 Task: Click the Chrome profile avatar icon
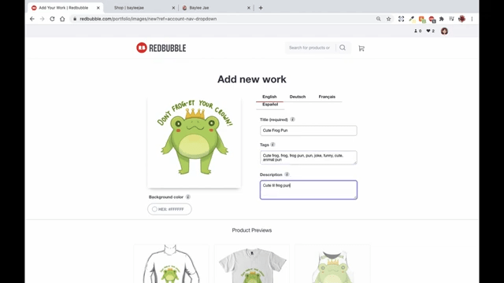[x=462, y=19]
